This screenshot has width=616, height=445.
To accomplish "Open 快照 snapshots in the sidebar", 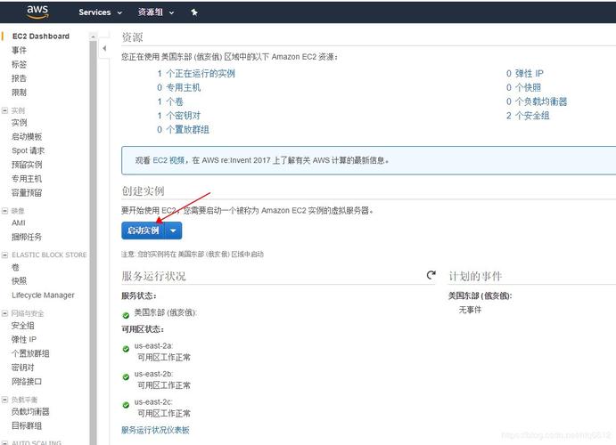I will (x=19, y=281).
